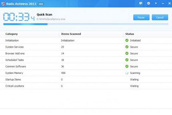
Task: Click the Baidu Antivirus 2013 title text
Action: pyautogui.click(x=21, y=4)
